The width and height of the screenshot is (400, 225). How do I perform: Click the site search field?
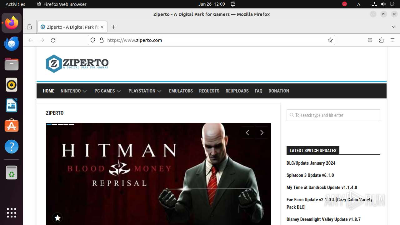pyautogui.click(x=333, y=115)
